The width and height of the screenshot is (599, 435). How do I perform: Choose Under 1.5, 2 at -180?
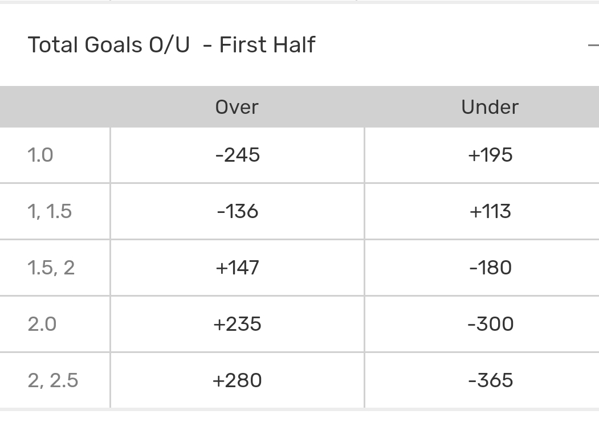tap(490, 268)
